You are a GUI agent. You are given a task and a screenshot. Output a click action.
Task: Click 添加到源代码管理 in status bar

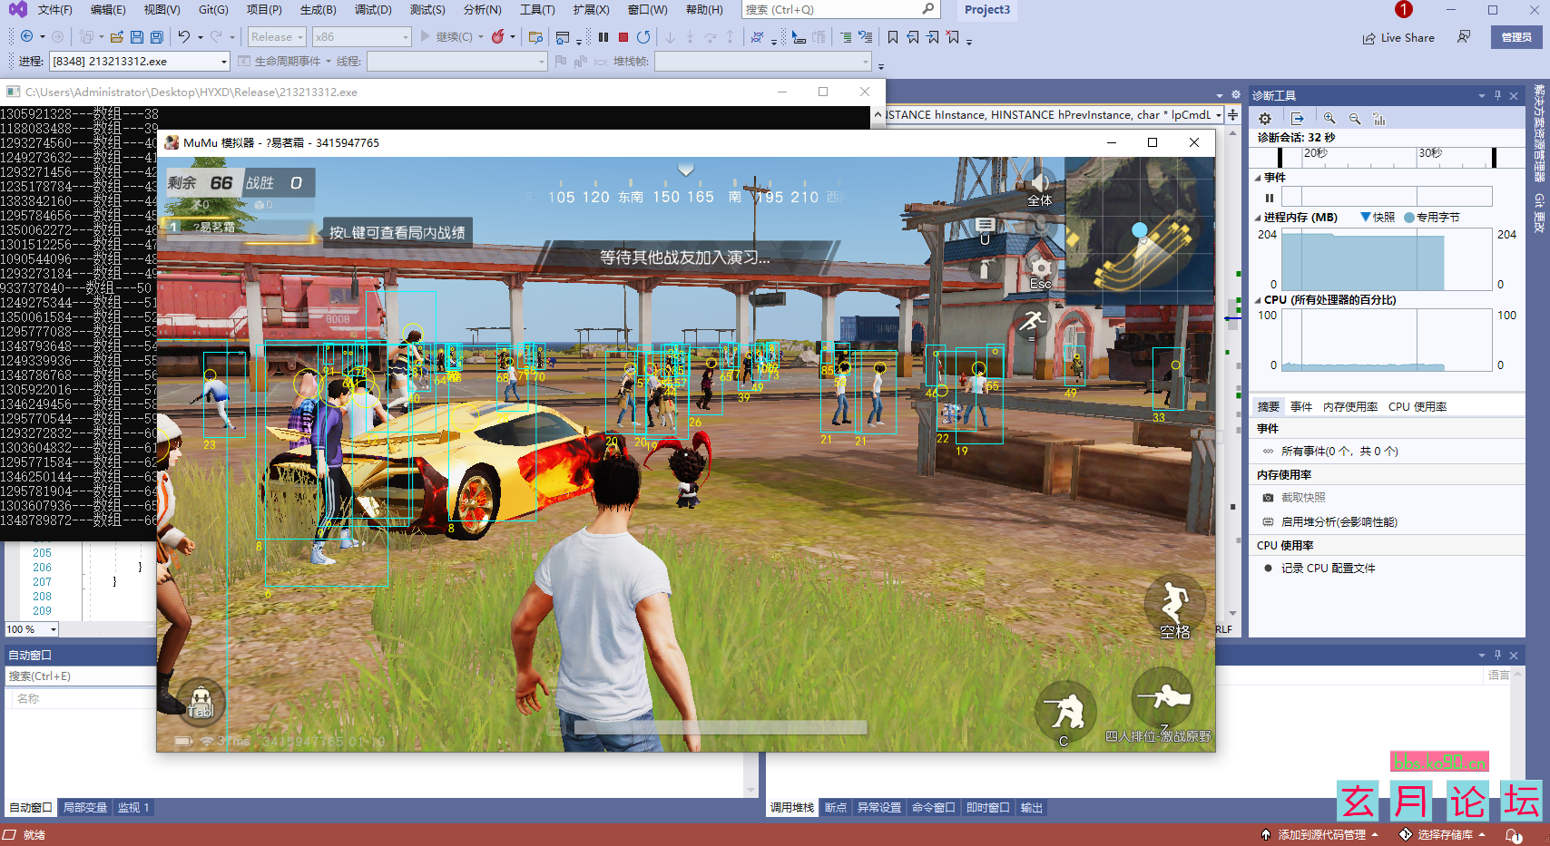(1320, 835)
